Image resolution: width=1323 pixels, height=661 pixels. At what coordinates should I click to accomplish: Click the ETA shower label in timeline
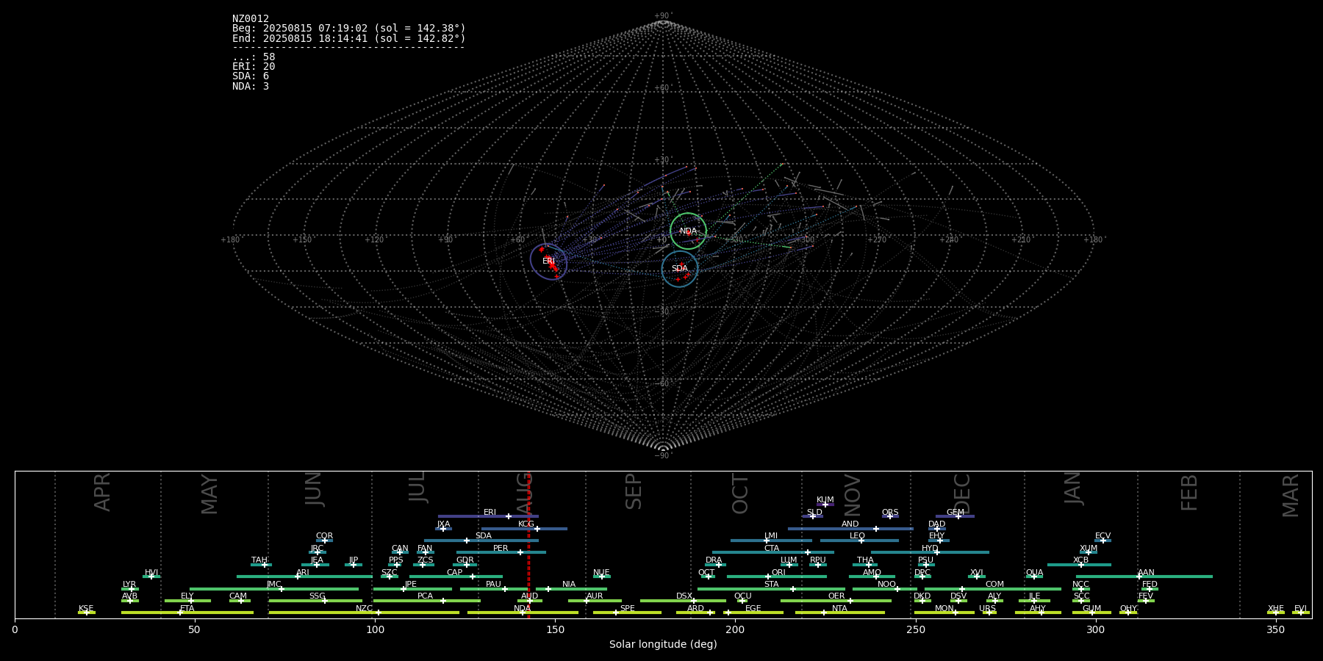pyautogui.click(x=187, y=609)
